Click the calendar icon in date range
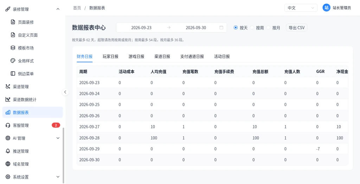360x184 pixels. (x=221, y=28)
